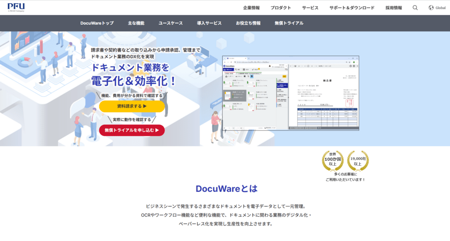Open プロダクト menu item
This screenshot has height=241, width=450.
click(280, 8)
